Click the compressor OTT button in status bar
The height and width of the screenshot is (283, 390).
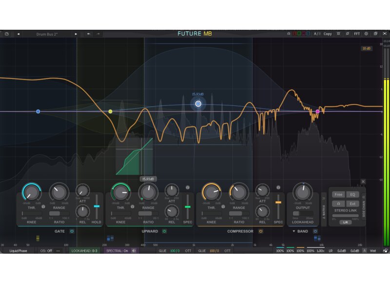click(x=227, y=251)
